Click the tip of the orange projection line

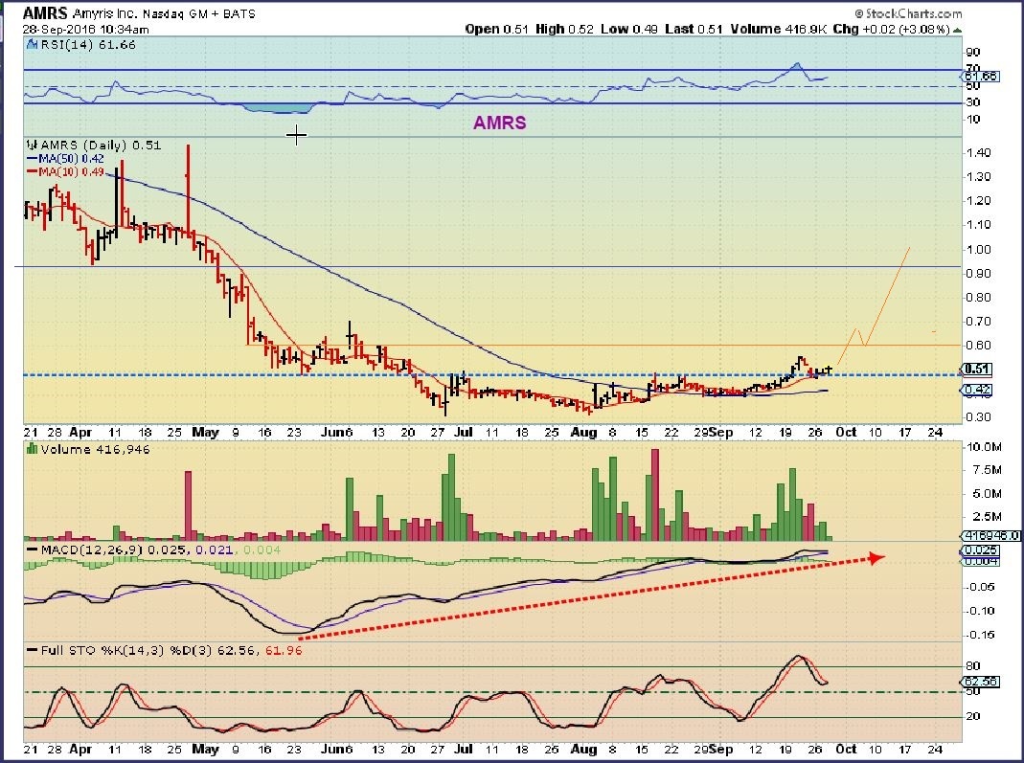pos(908,248)
